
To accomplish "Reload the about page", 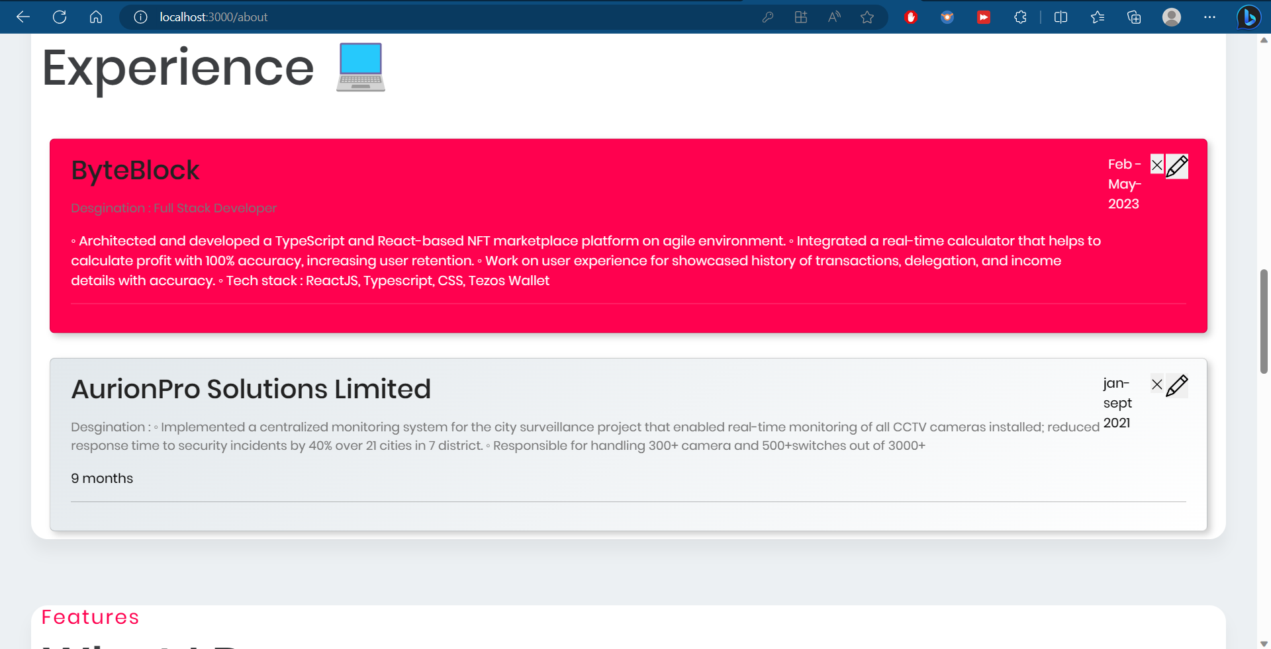I will (x=60, y=17).
